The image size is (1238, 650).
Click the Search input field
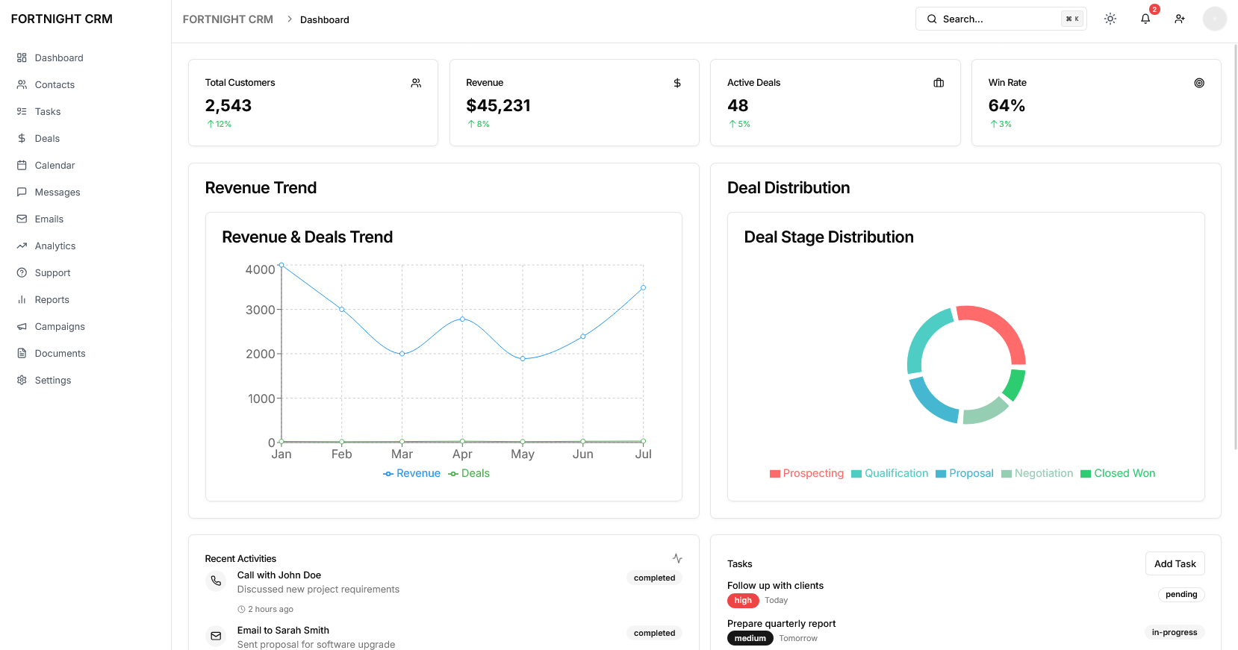(1001, 19)
